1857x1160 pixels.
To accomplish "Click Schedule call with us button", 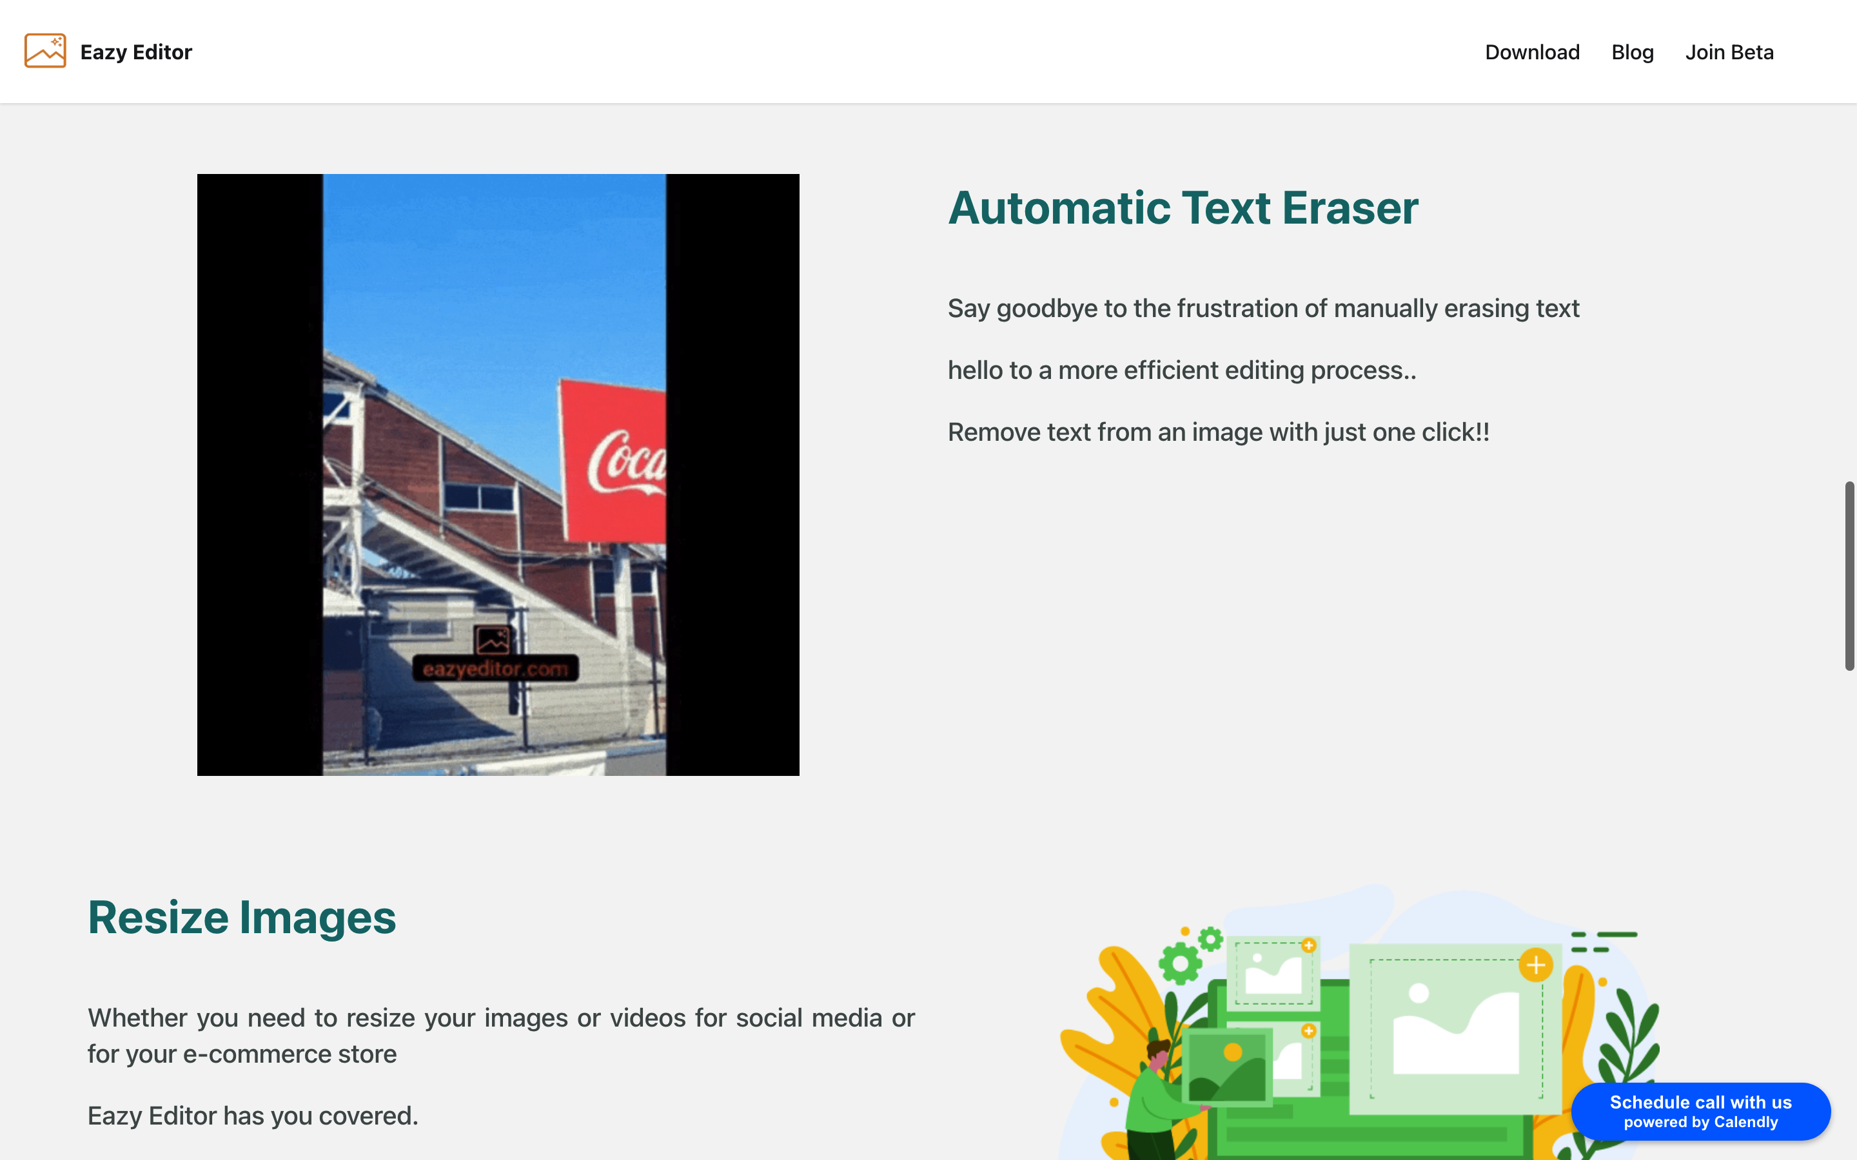I will (x=1700, y=1111).
